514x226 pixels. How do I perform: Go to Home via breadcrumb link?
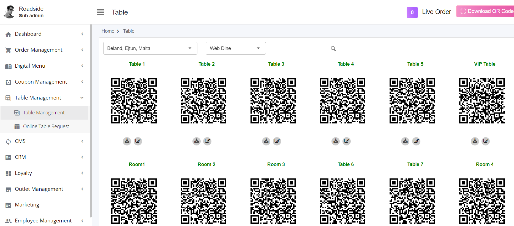click(x=108, y=31)
